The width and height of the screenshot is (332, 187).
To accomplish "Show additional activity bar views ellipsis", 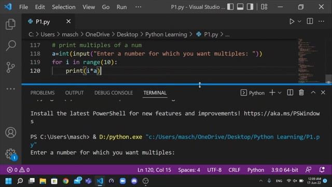I will click(x=10, y=89).
